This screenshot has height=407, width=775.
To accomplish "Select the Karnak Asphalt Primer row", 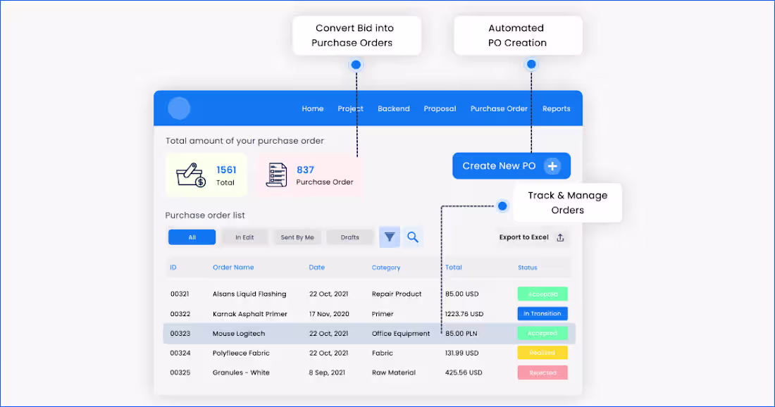I will coord(352,313).
